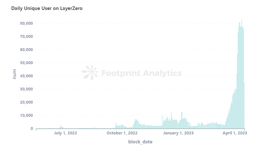Screen dimensions: 261x153
Task: Select the x-axis title 'block_date'
Action: [x=140, y=141]
